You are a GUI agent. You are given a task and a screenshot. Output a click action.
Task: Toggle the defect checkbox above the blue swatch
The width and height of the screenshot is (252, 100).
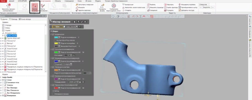coord(53,58)
